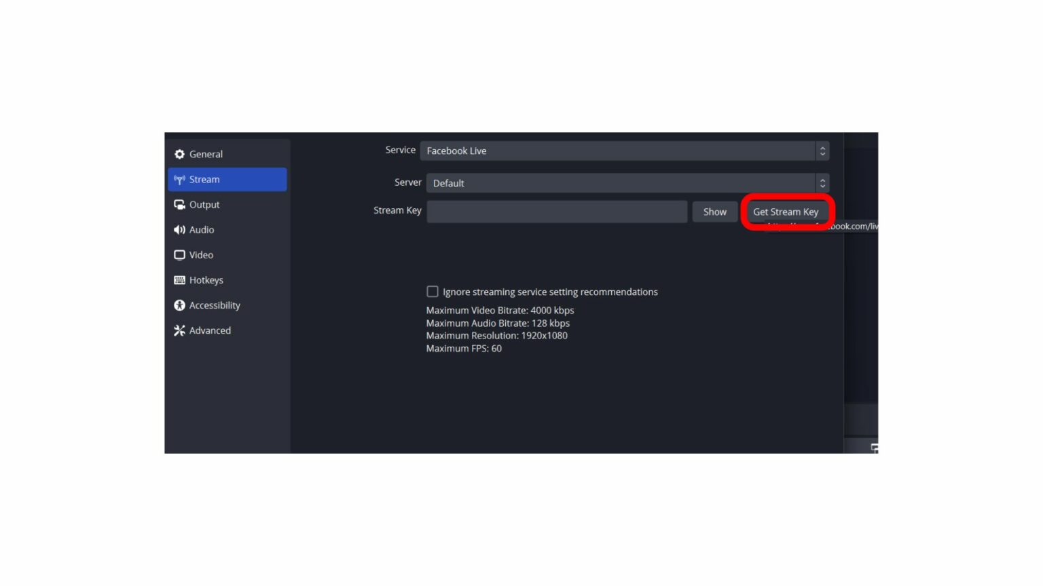The height and width of the screenshot is (586, 1043).
Task: Click inside the empty Stream Key field
Action: point(557,212)
